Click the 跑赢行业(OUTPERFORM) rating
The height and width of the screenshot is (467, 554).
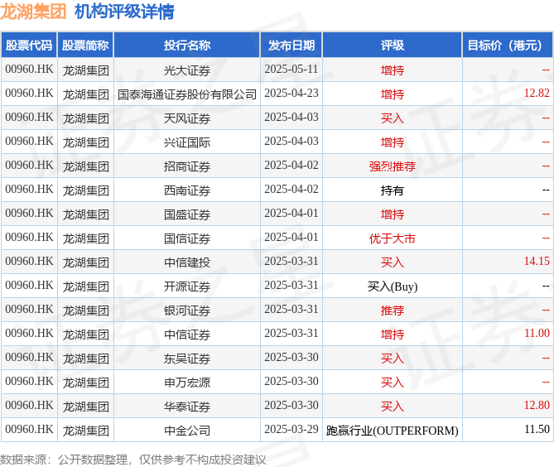393,431
